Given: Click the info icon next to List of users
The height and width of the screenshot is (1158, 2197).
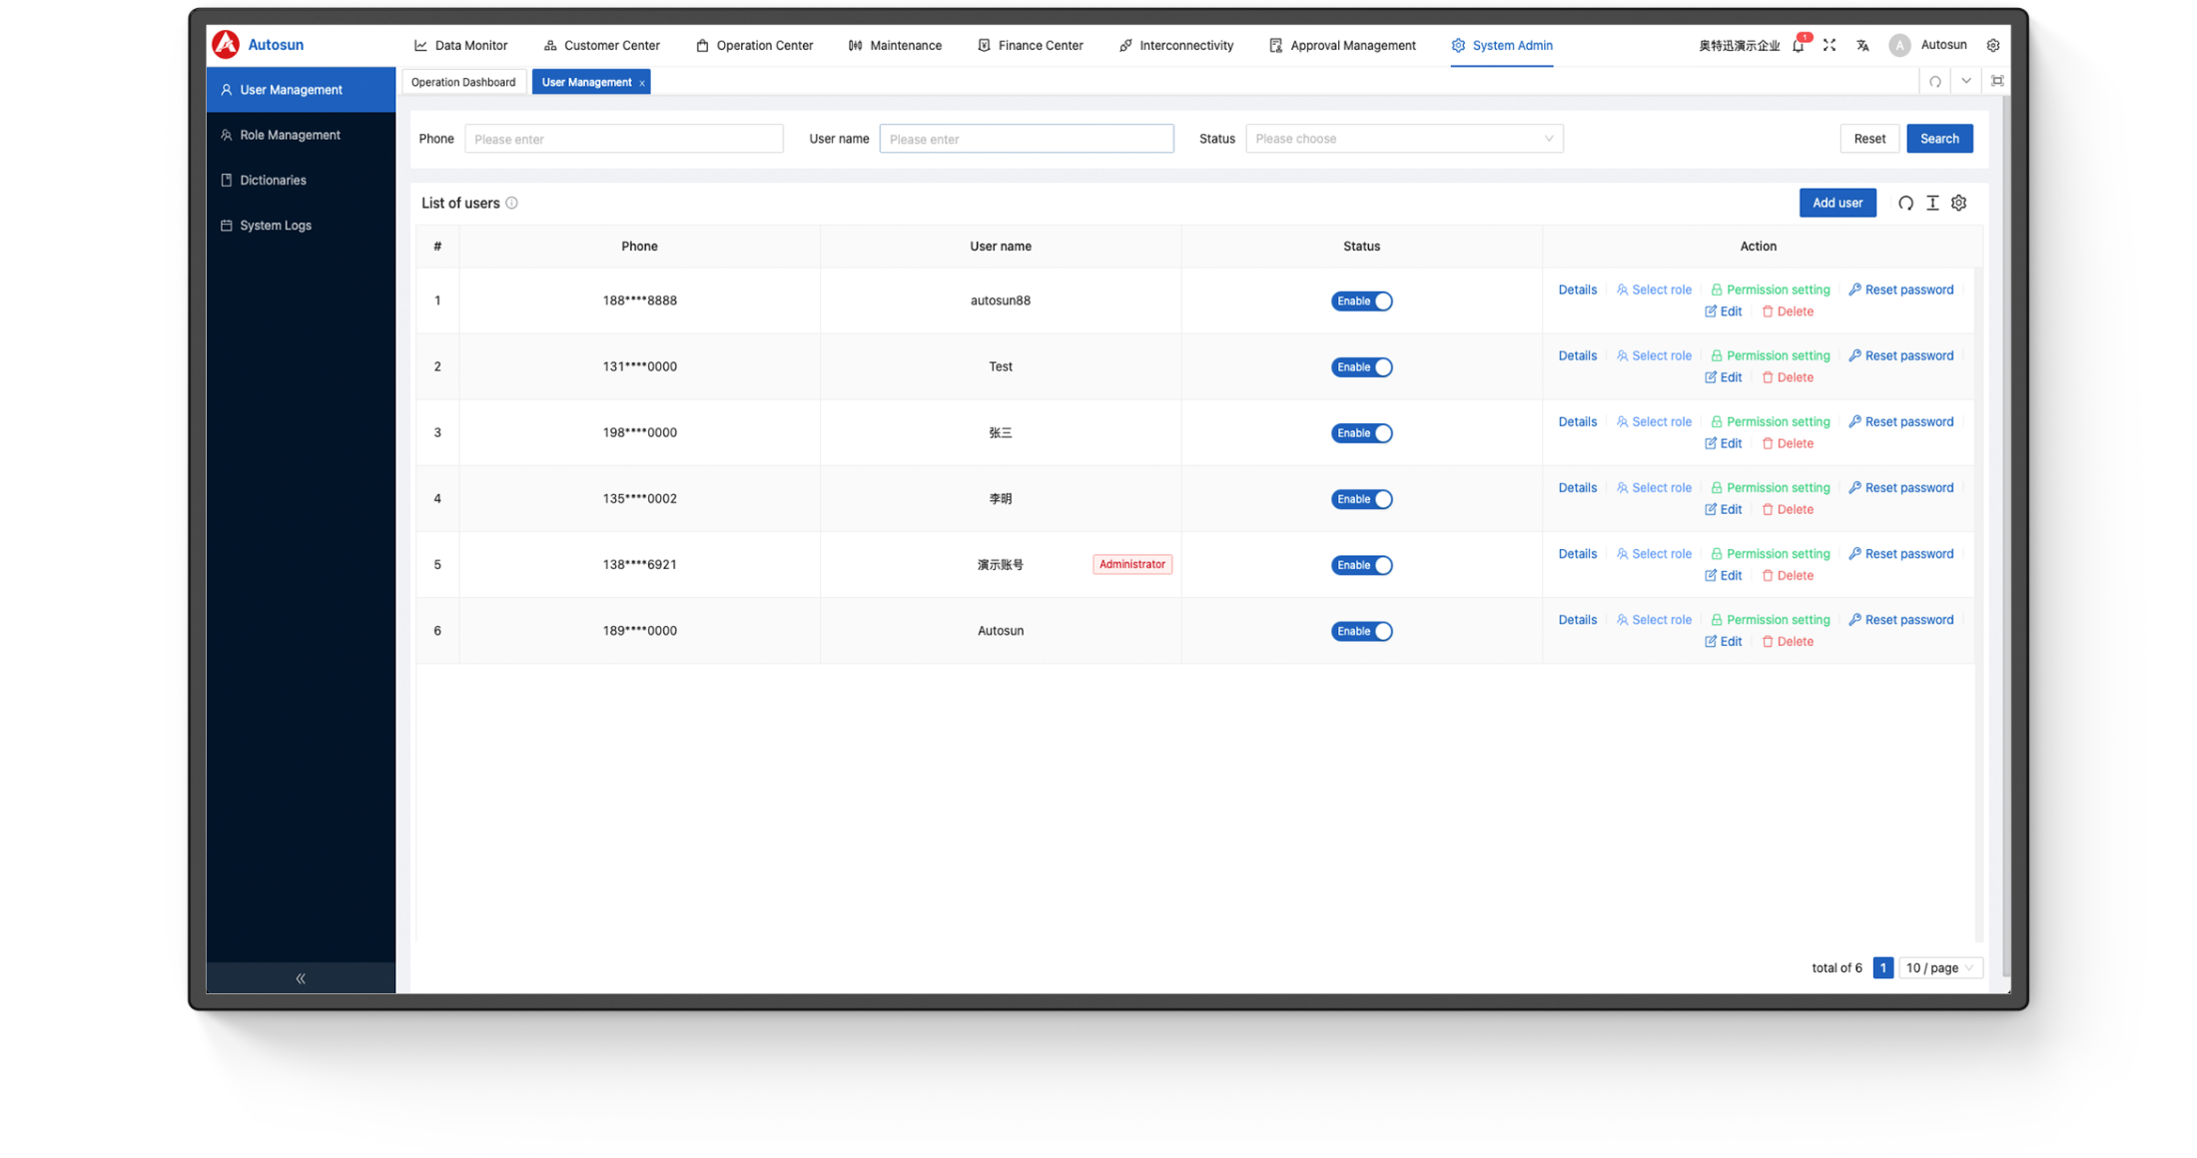Looking at the screenshot, I should [x=511, y=203].
